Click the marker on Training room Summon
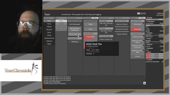 point(143,45)
